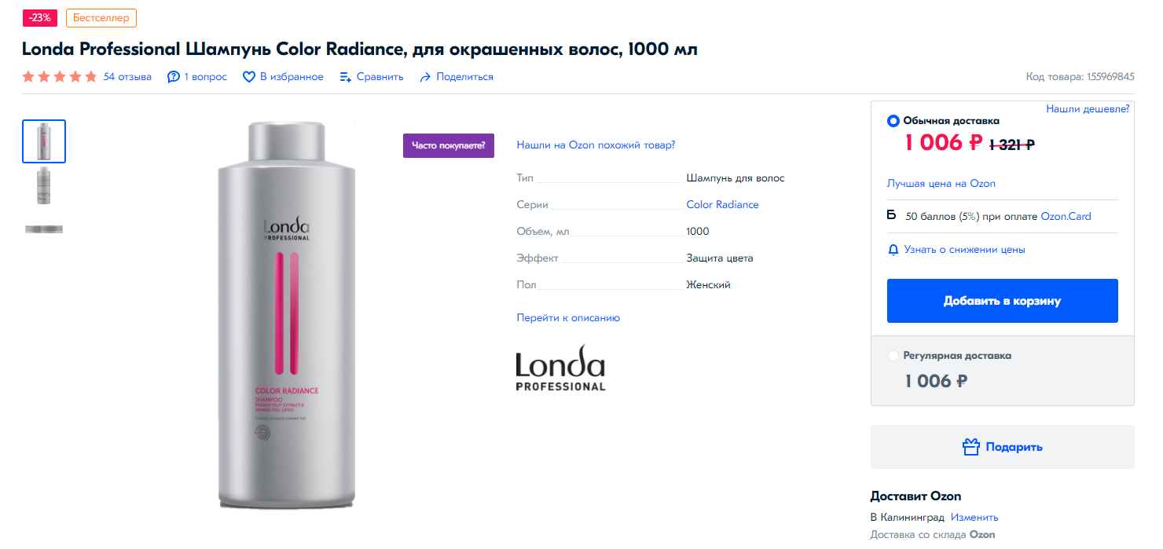Select the Регулярная доставка radio option
The height and width of the screenshot is (549, 1163).
[893, 356]
